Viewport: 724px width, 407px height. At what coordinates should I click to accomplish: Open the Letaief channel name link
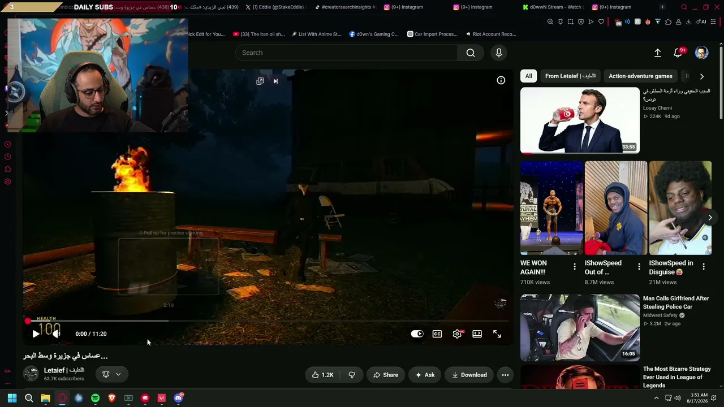(x=64, y=370)
